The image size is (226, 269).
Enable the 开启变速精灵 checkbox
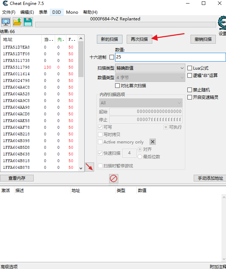190,97
